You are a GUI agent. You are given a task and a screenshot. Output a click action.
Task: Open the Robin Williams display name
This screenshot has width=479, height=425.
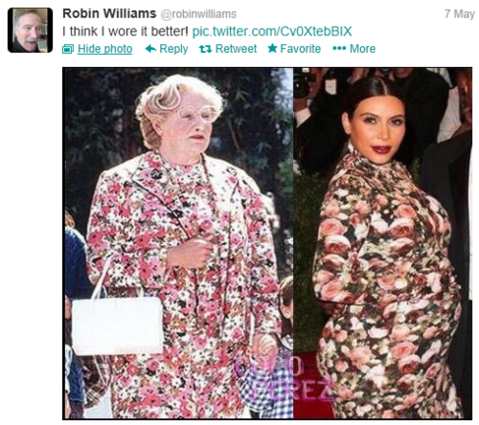109,13
